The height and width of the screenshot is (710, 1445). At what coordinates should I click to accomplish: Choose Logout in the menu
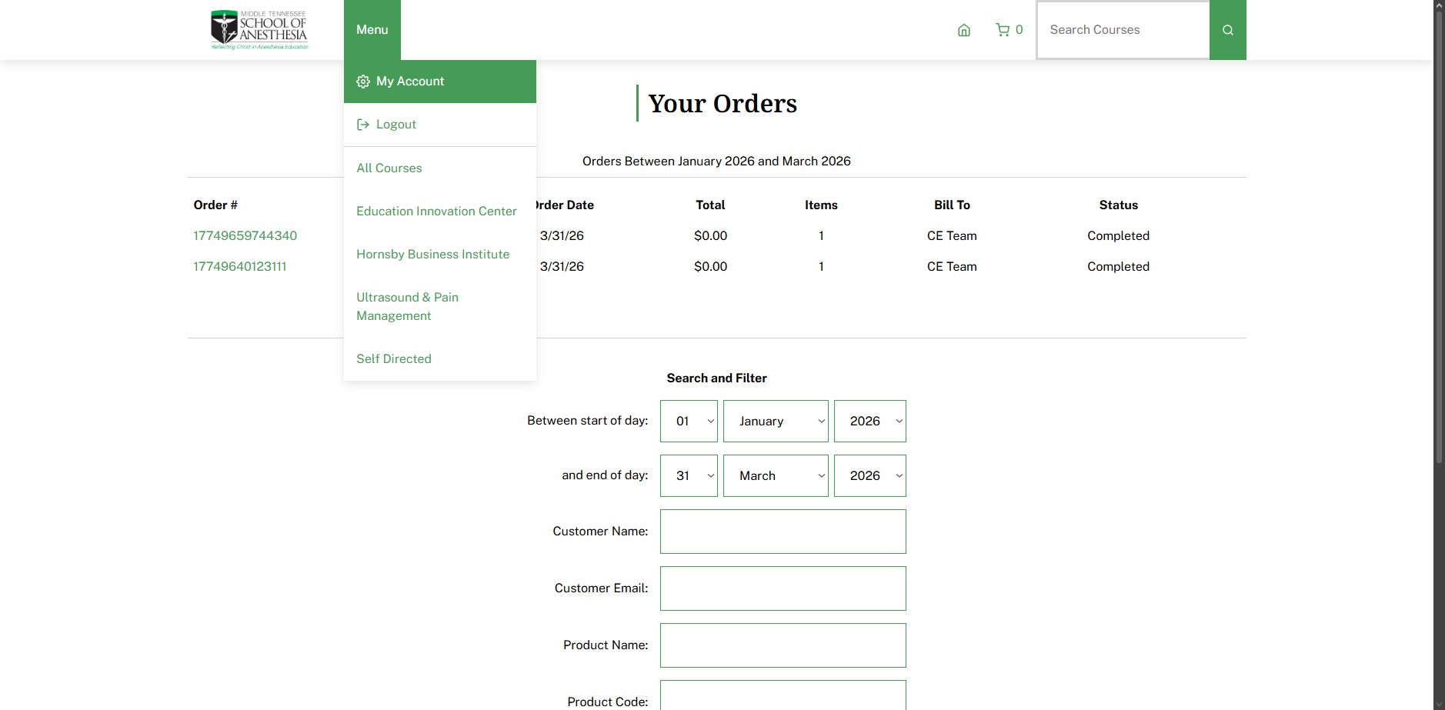point(440,125)
